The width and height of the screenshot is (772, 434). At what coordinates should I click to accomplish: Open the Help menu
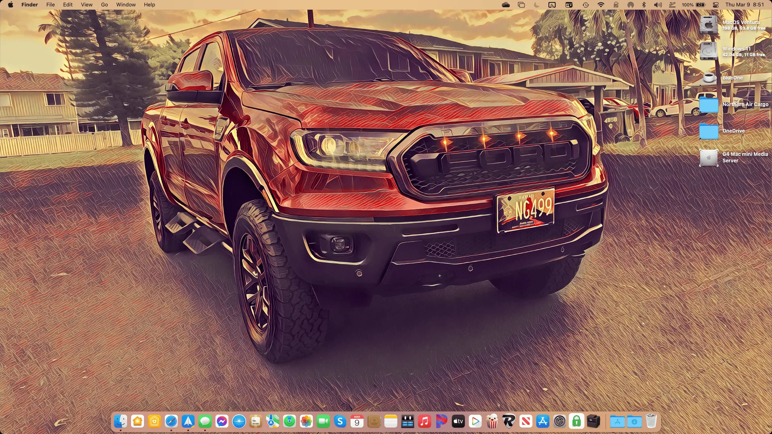tap(150, 5)
